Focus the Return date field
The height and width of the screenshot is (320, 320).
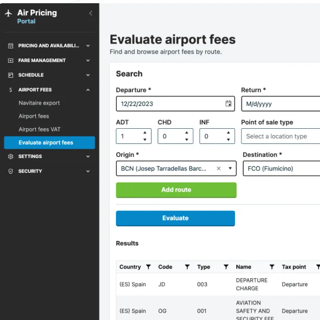(x=280, y=103)
